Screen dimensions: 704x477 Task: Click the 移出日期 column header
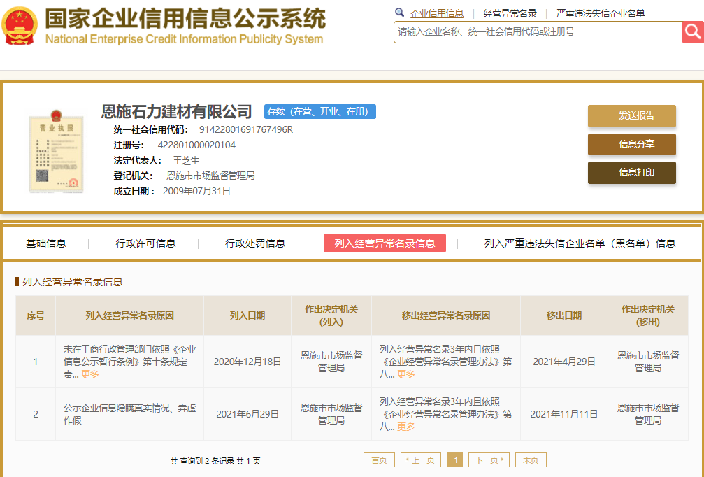point(564,315)
